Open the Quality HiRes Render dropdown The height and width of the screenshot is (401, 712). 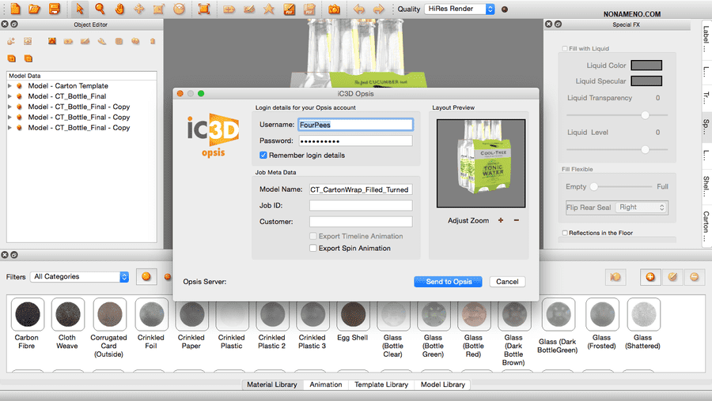coord(459,9)
